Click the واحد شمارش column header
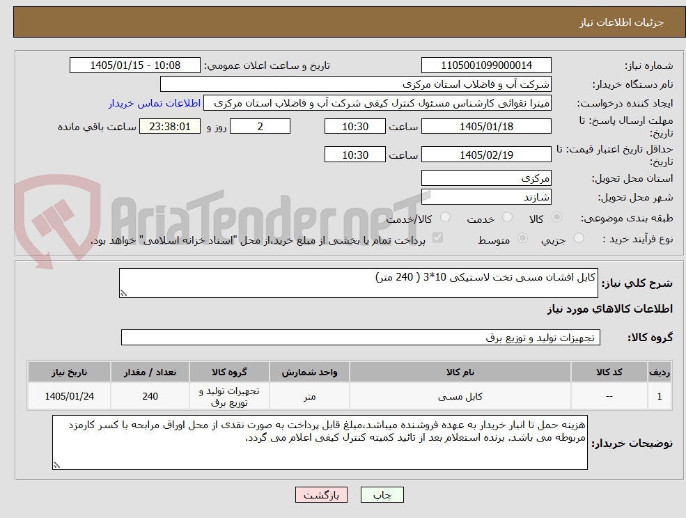 [309, 372]
